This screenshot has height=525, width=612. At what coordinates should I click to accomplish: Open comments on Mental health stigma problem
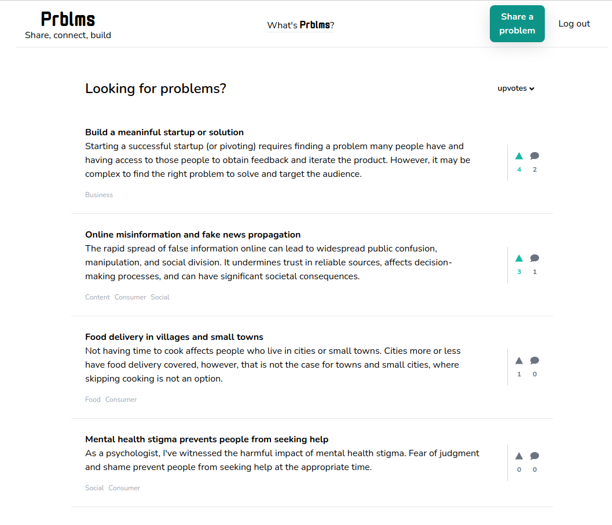534,456
